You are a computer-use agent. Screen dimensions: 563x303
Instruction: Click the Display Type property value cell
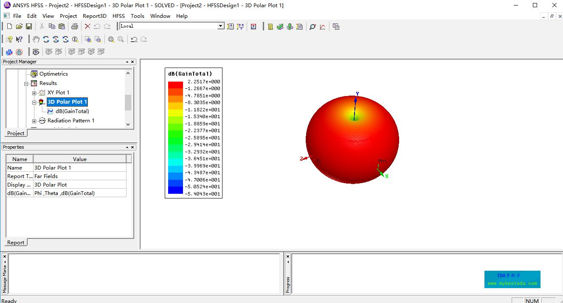[x=80, y=185]
